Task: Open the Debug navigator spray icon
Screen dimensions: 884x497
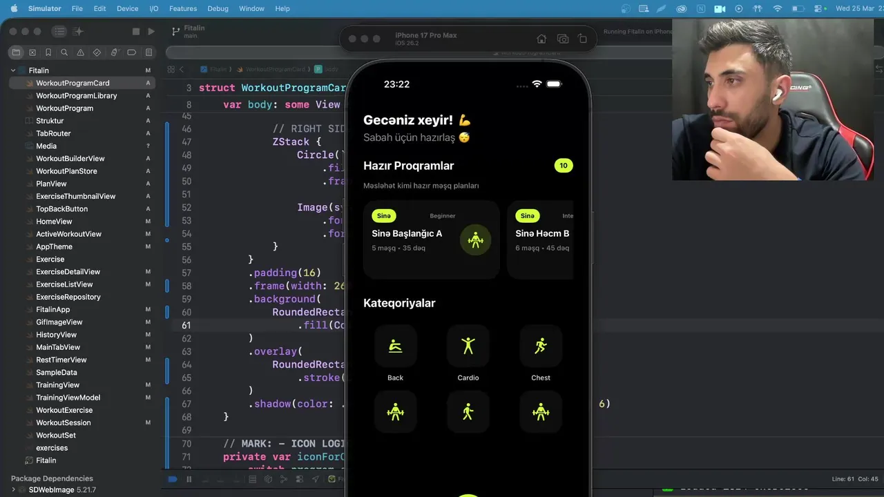Action: 114,52
